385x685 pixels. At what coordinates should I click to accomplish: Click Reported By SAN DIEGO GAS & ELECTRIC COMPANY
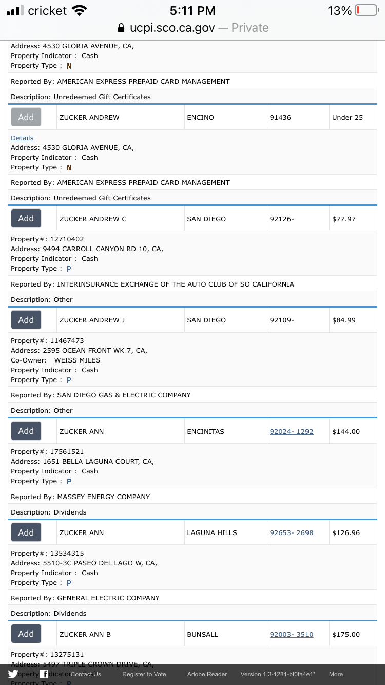101,395
